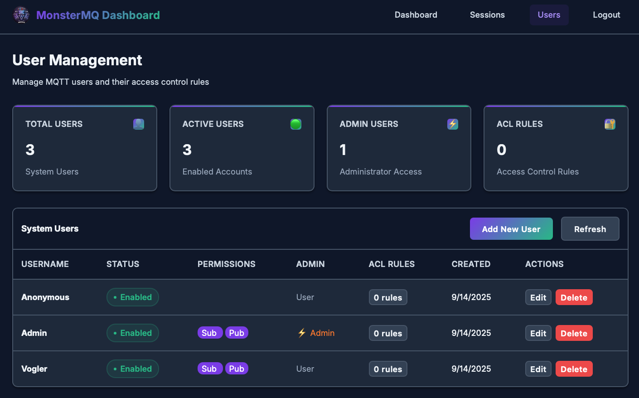Click the System Users section heading
This screenshot has width=639, height=398.
[50, 229]
